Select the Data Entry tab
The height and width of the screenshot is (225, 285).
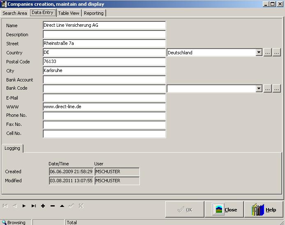(42, 12)
